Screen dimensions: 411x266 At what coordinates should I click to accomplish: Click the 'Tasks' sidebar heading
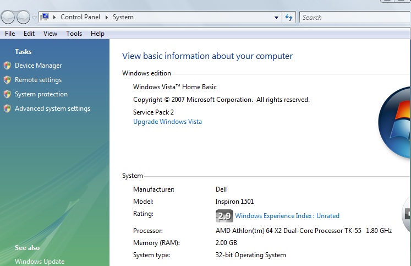point(23,52)
